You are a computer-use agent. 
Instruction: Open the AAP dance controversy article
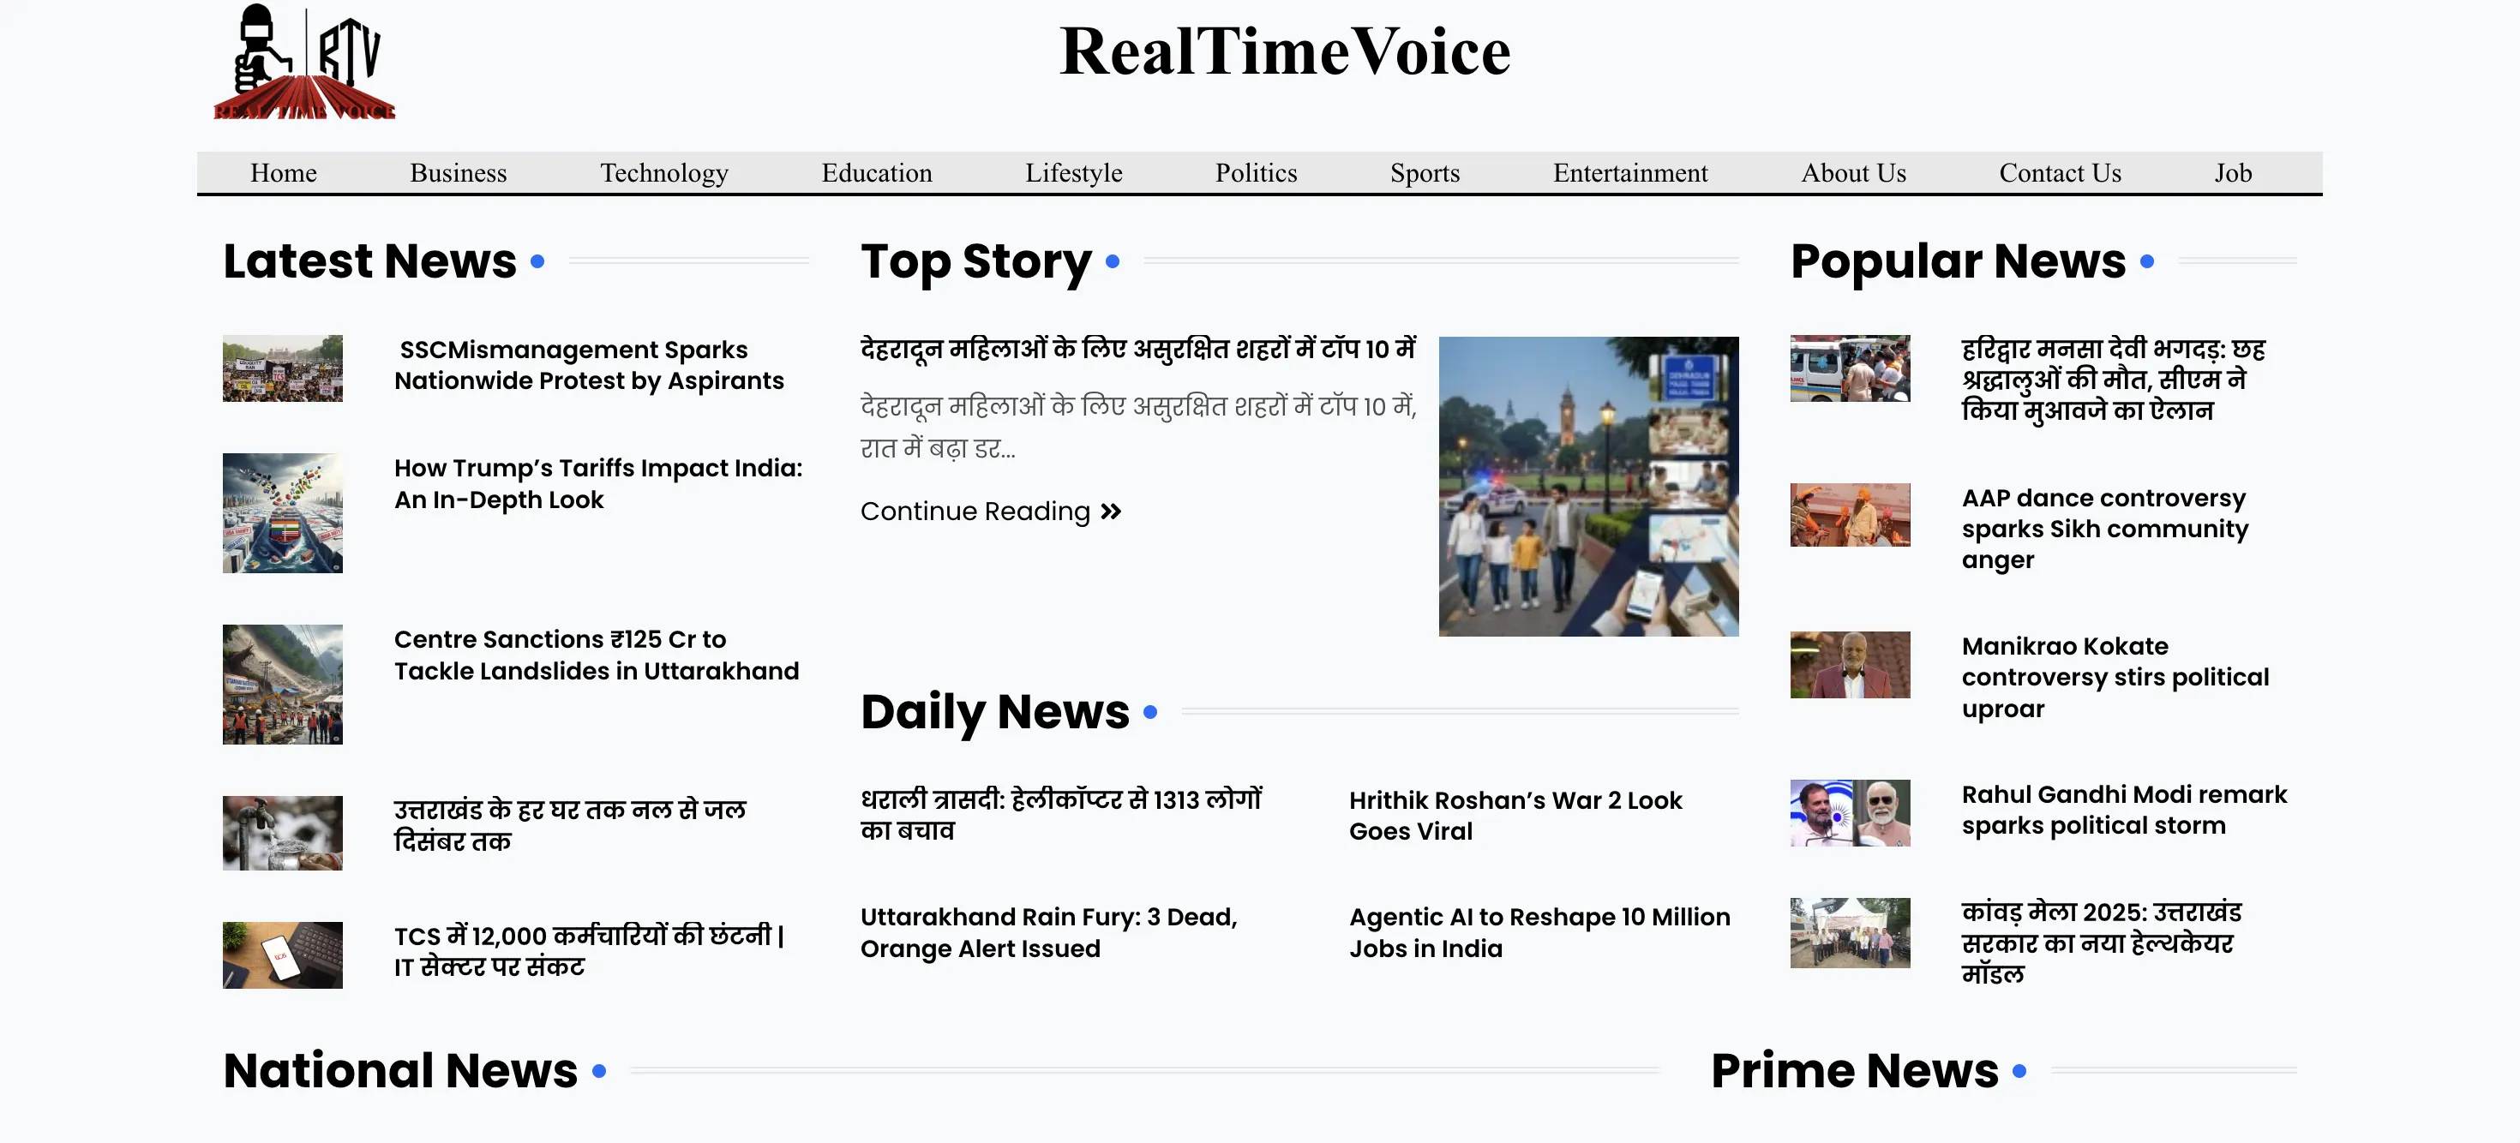click(2105, 529)
